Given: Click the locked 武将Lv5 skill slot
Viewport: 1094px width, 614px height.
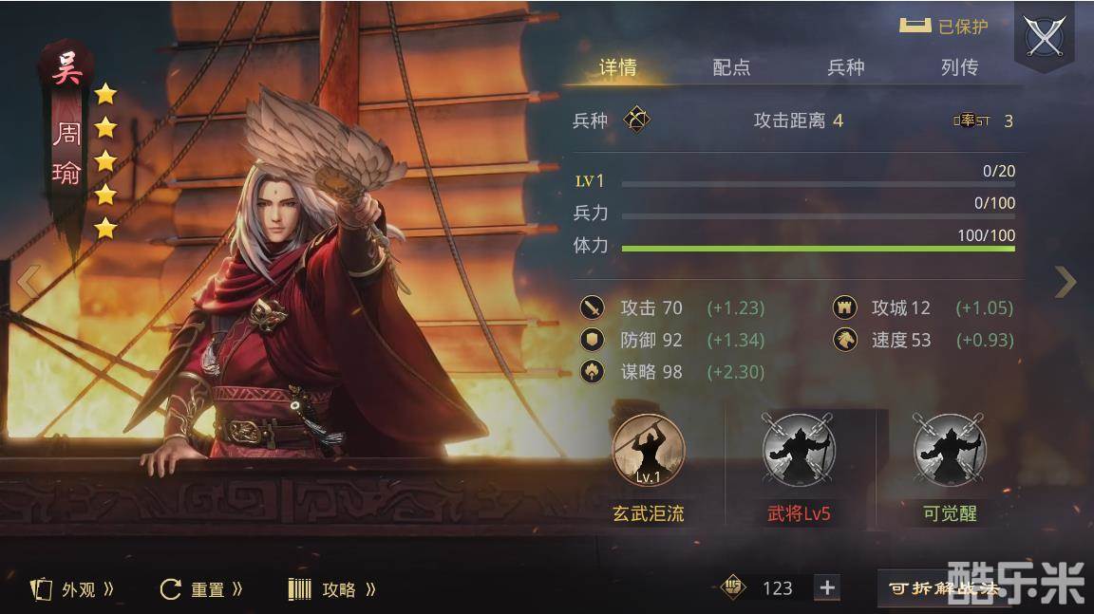Looking at the screenshot, I should tap(799, 450).
